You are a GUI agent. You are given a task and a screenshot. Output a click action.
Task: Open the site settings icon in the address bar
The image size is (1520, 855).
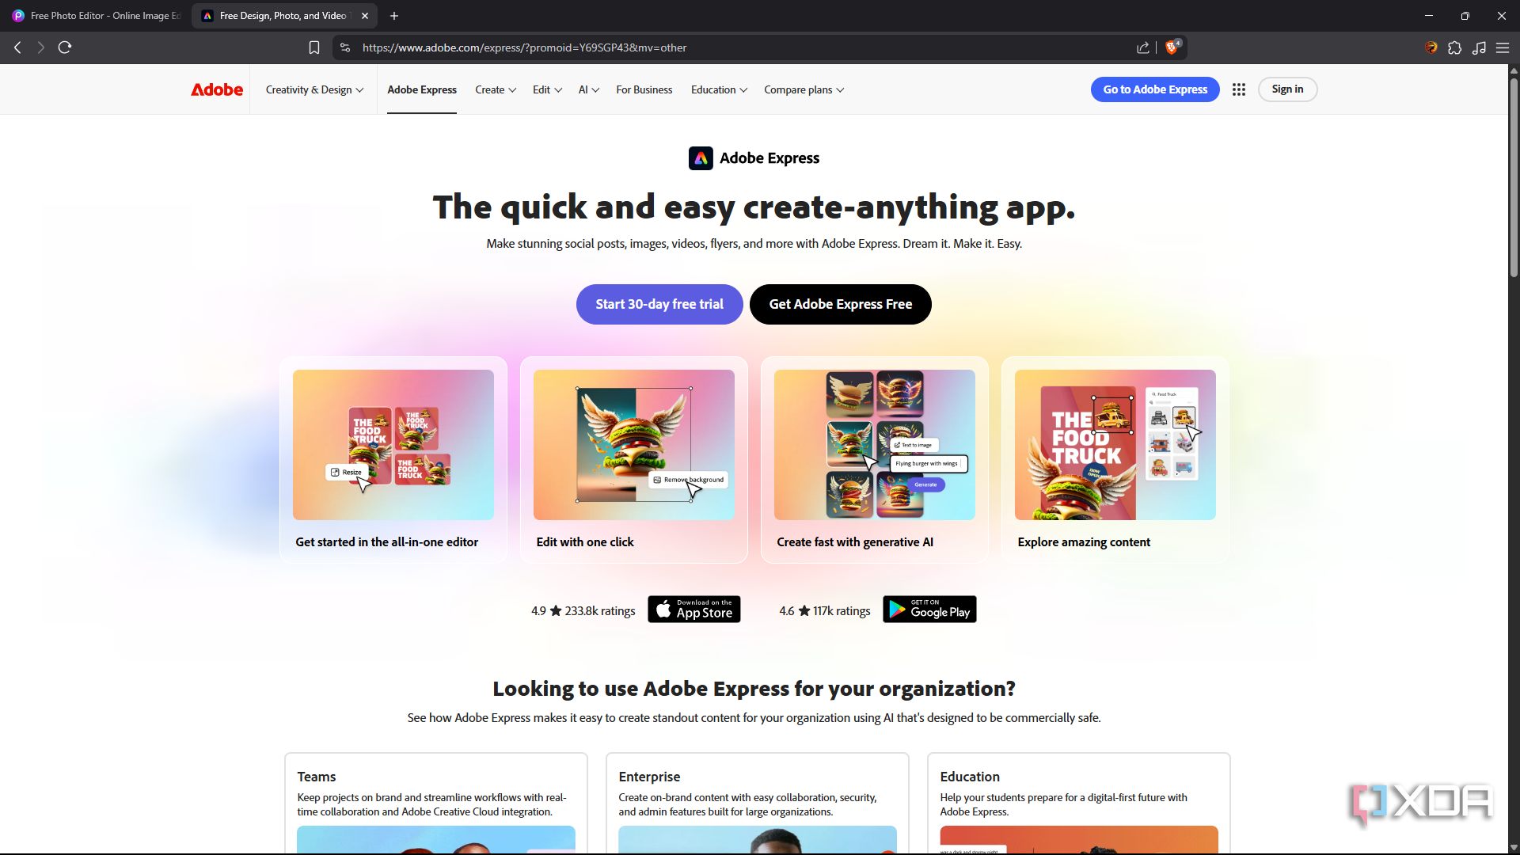(x=345, y=47)
